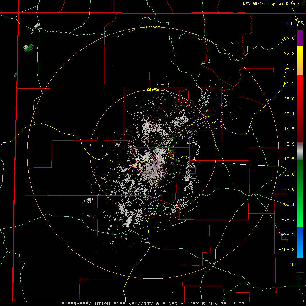Click the 5 JUN 25 16:03 timestamp
The image size is (306, 306).
pos(223,304)
